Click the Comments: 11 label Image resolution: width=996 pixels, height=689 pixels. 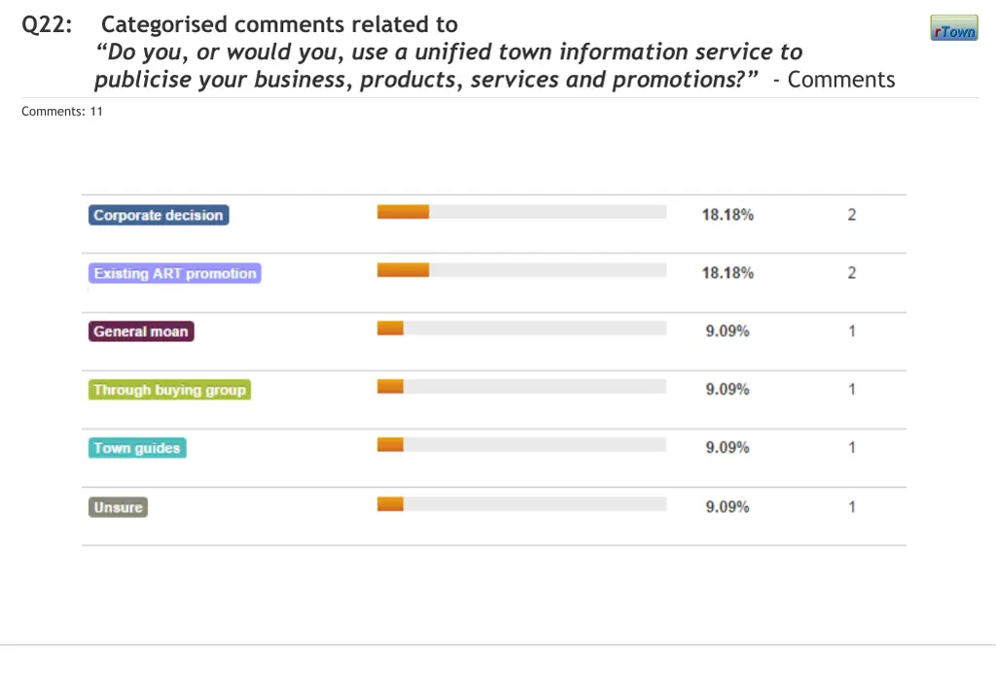pos(62,112)
